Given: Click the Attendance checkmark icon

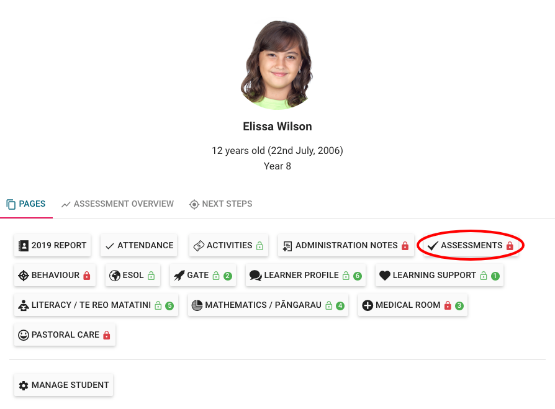Looking at the screenshot, I should pos(111,245).
